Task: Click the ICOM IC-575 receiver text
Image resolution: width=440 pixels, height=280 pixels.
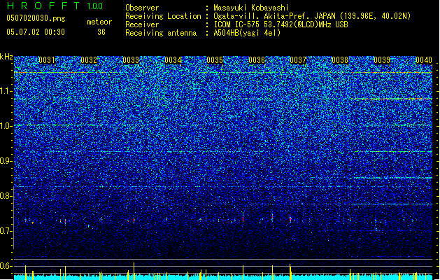Action: pos(281,24)
